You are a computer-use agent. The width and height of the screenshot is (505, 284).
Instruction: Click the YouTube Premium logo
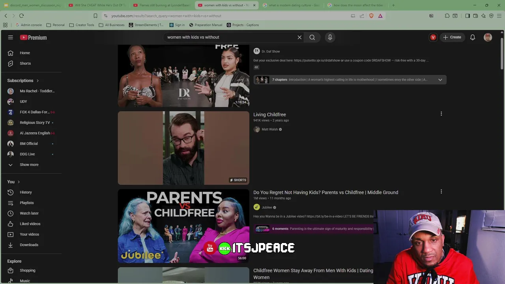(34, 37)
